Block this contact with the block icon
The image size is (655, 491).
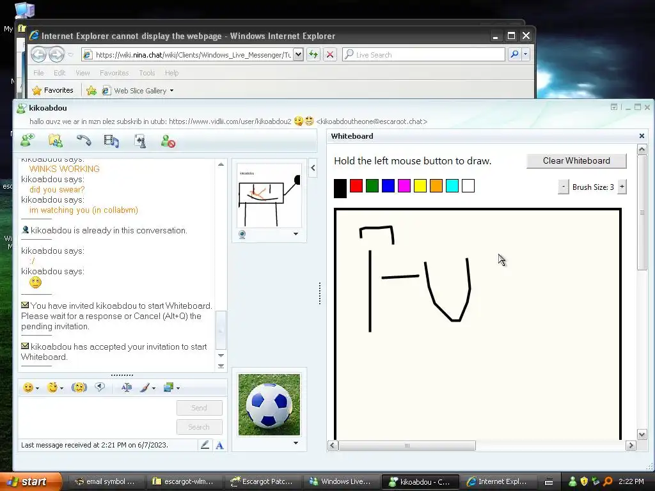[168, 141]
